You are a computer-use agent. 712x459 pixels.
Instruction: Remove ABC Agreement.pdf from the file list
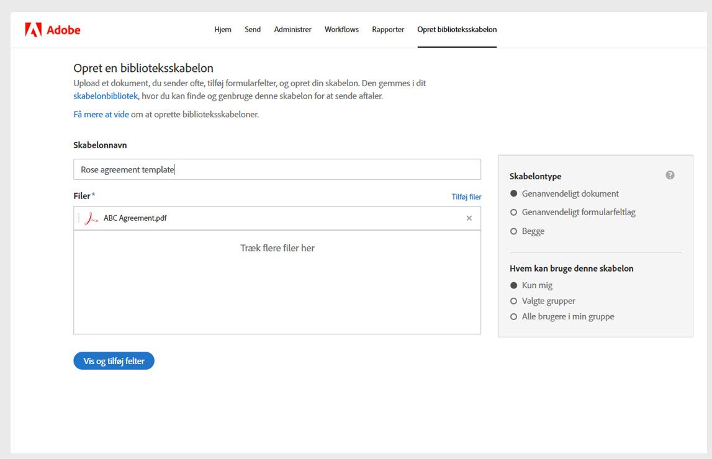click(469, 218)
